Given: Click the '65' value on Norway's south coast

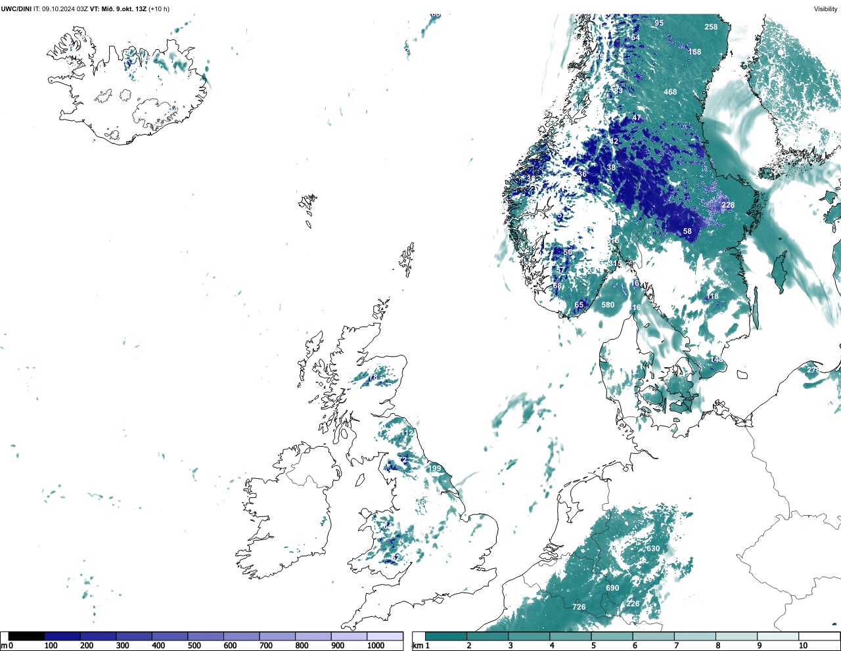Looking at the screenshot, I should pyautogui.click(x=579, y=305).
